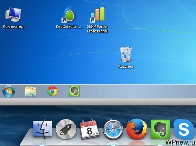Click the "KeyCollector...." text label
The image size is (196, 146).
point(69,26)
